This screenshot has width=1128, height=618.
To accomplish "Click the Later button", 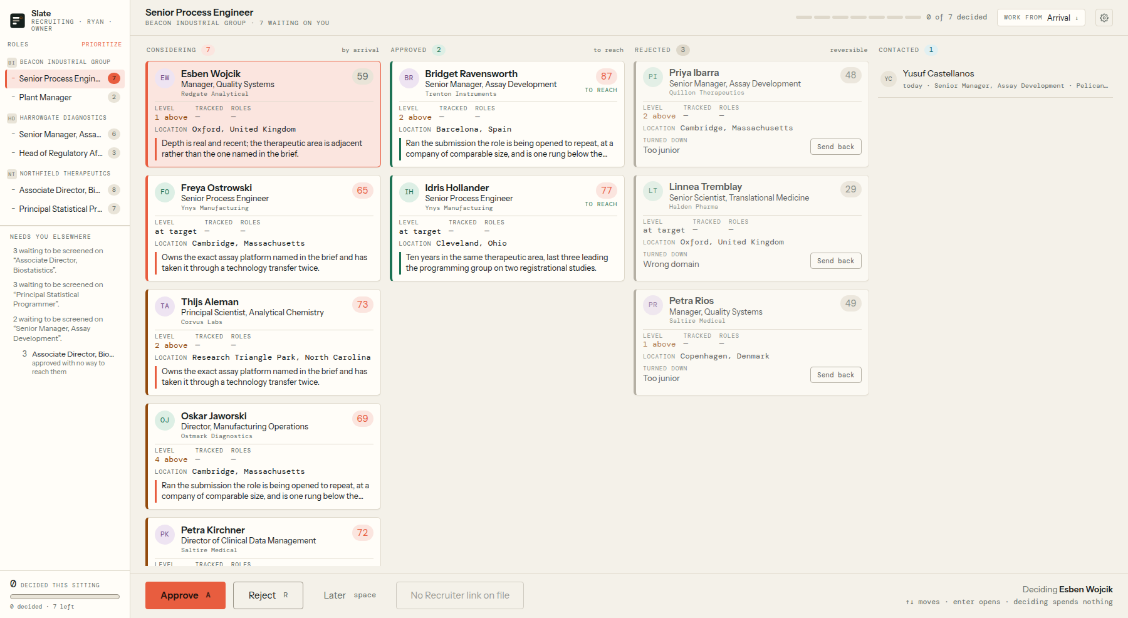I will [350, 595].
